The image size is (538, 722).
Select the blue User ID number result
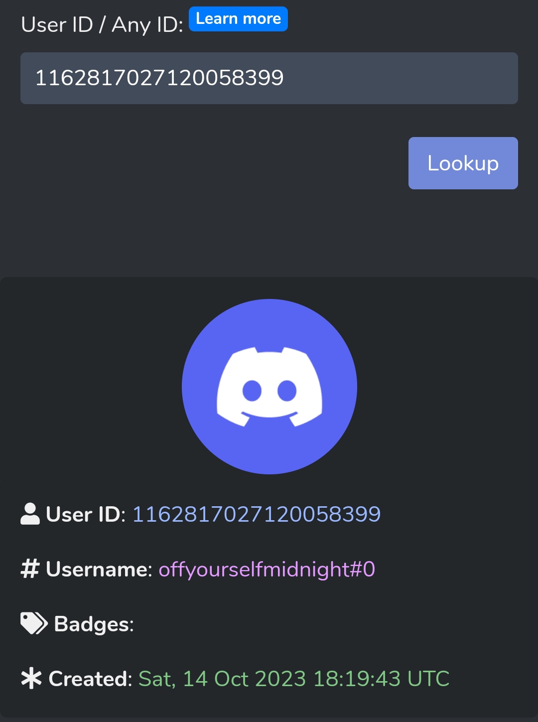[257, 514]
